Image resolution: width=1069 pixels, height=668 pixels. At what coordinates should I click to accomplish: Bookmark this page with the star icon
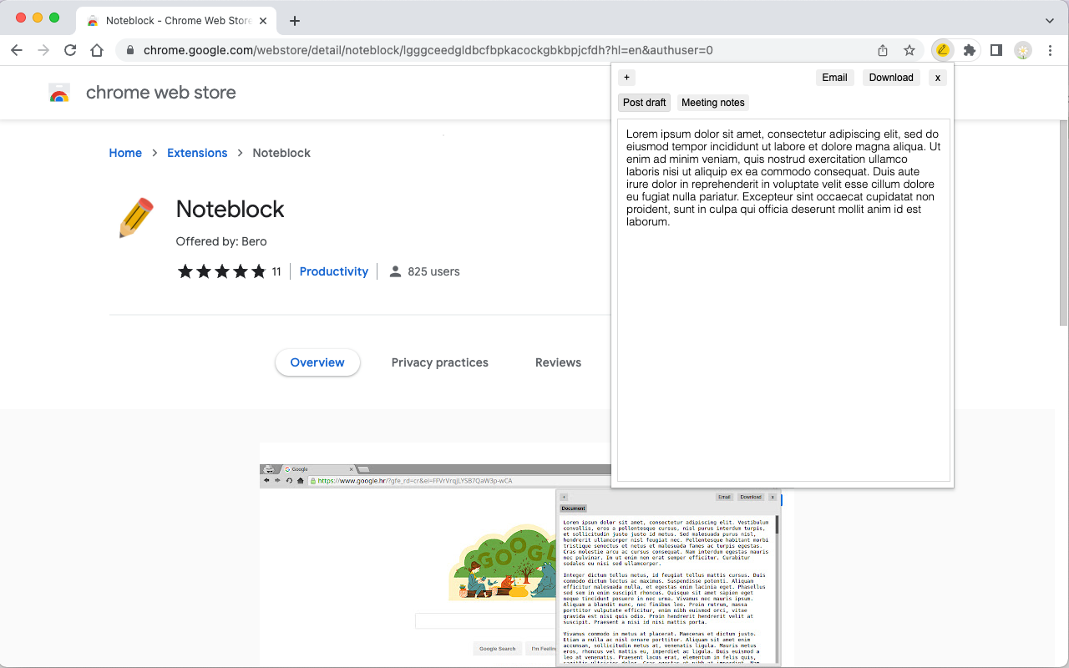coord(909,50)
